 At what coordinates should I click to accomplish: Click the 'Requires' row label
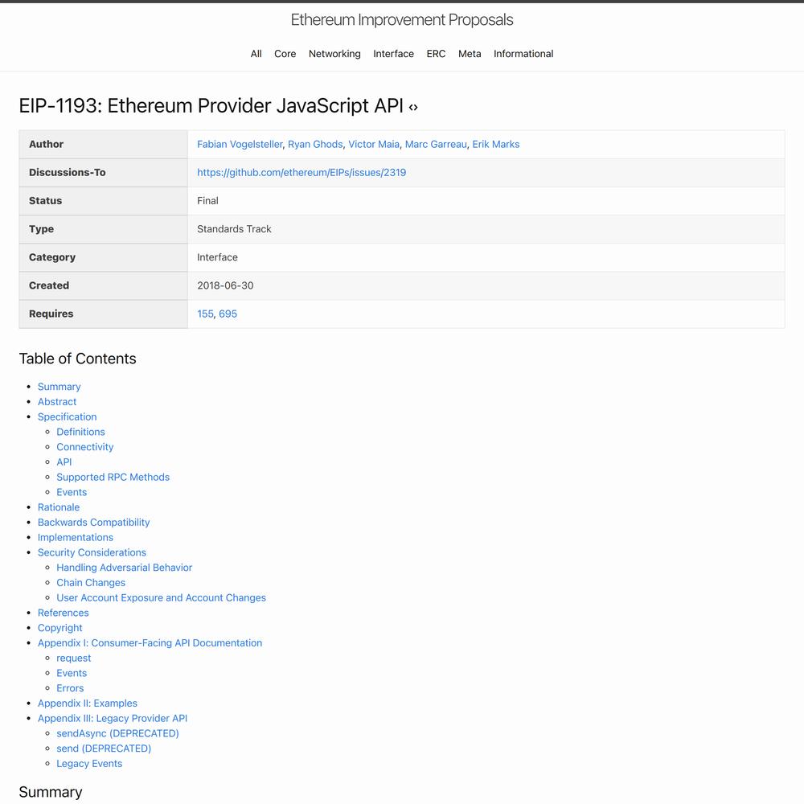click(x=51, y=314)
